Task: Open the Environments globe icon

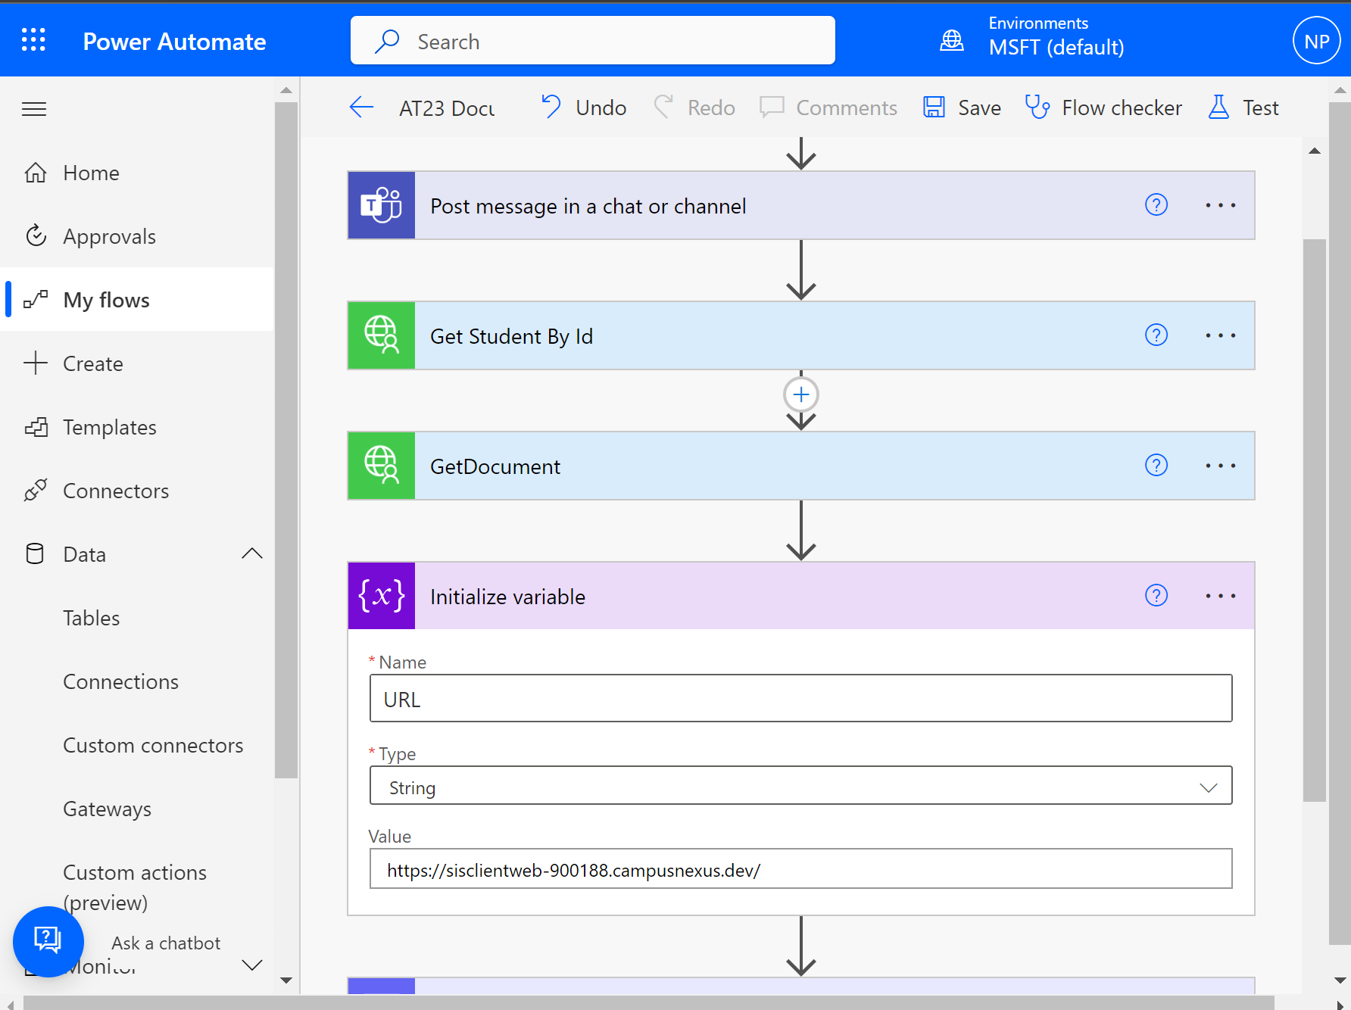Action: point(952,40)
